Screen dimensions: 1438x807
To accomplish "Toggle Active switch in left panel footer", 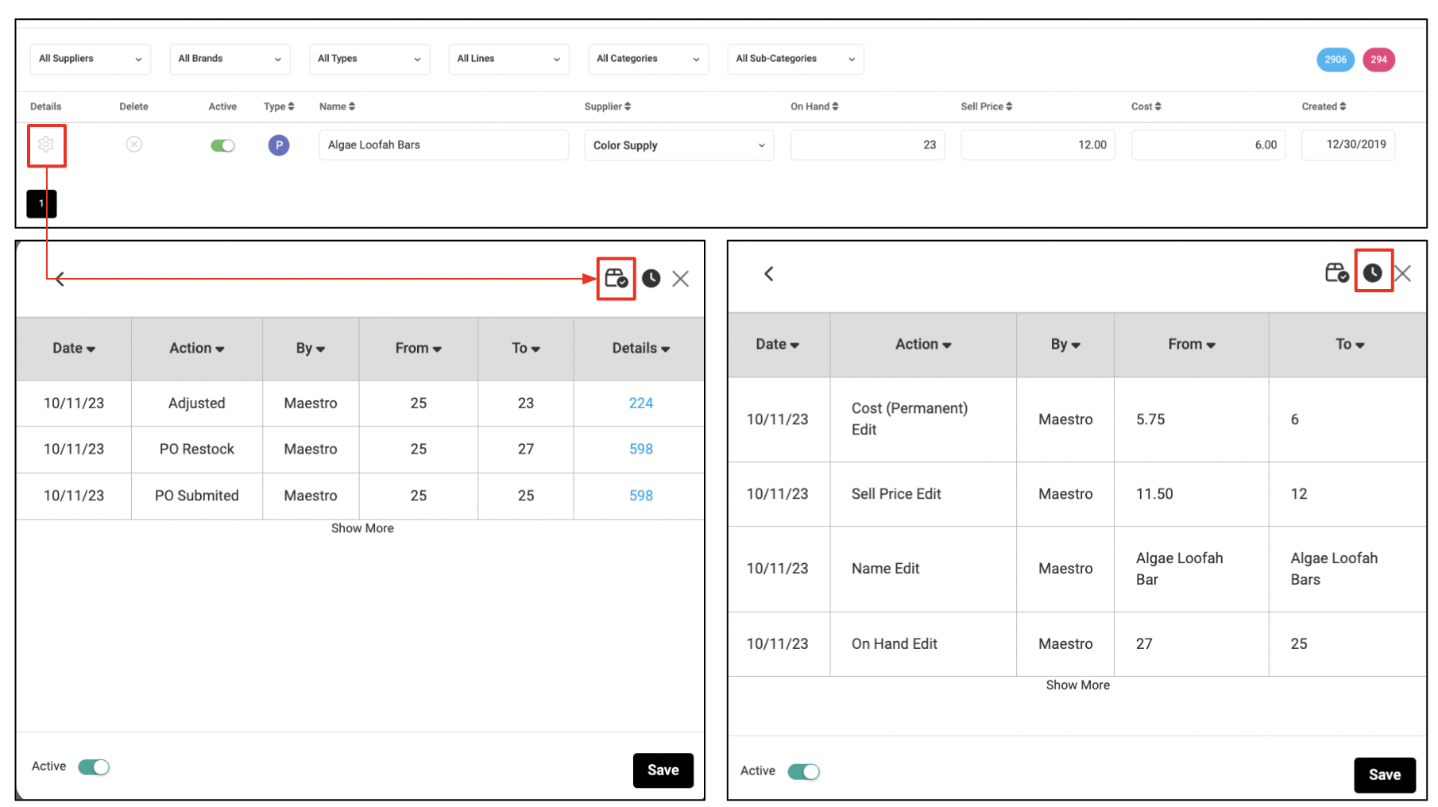I will (94, 766).
